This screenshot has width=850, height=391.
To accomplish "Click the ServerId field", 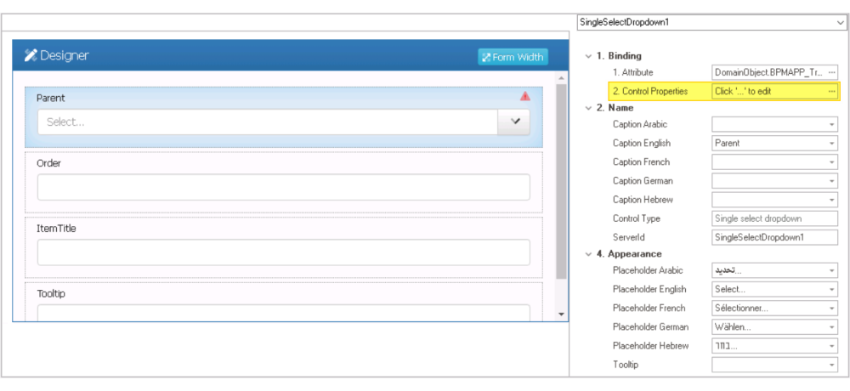I will pyautogui.click(x=774, y=237).
